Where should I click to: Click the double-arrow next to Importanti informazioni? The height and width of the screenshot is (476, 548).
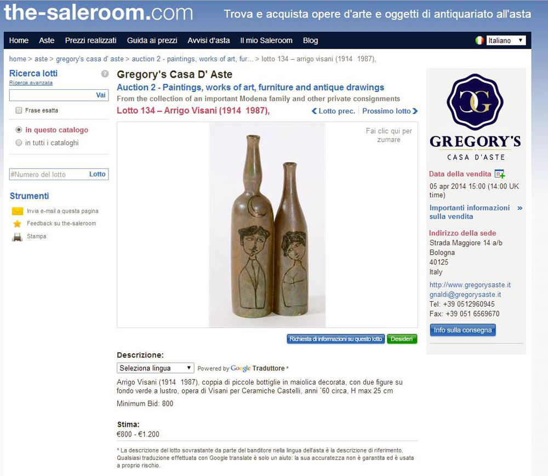520,208
